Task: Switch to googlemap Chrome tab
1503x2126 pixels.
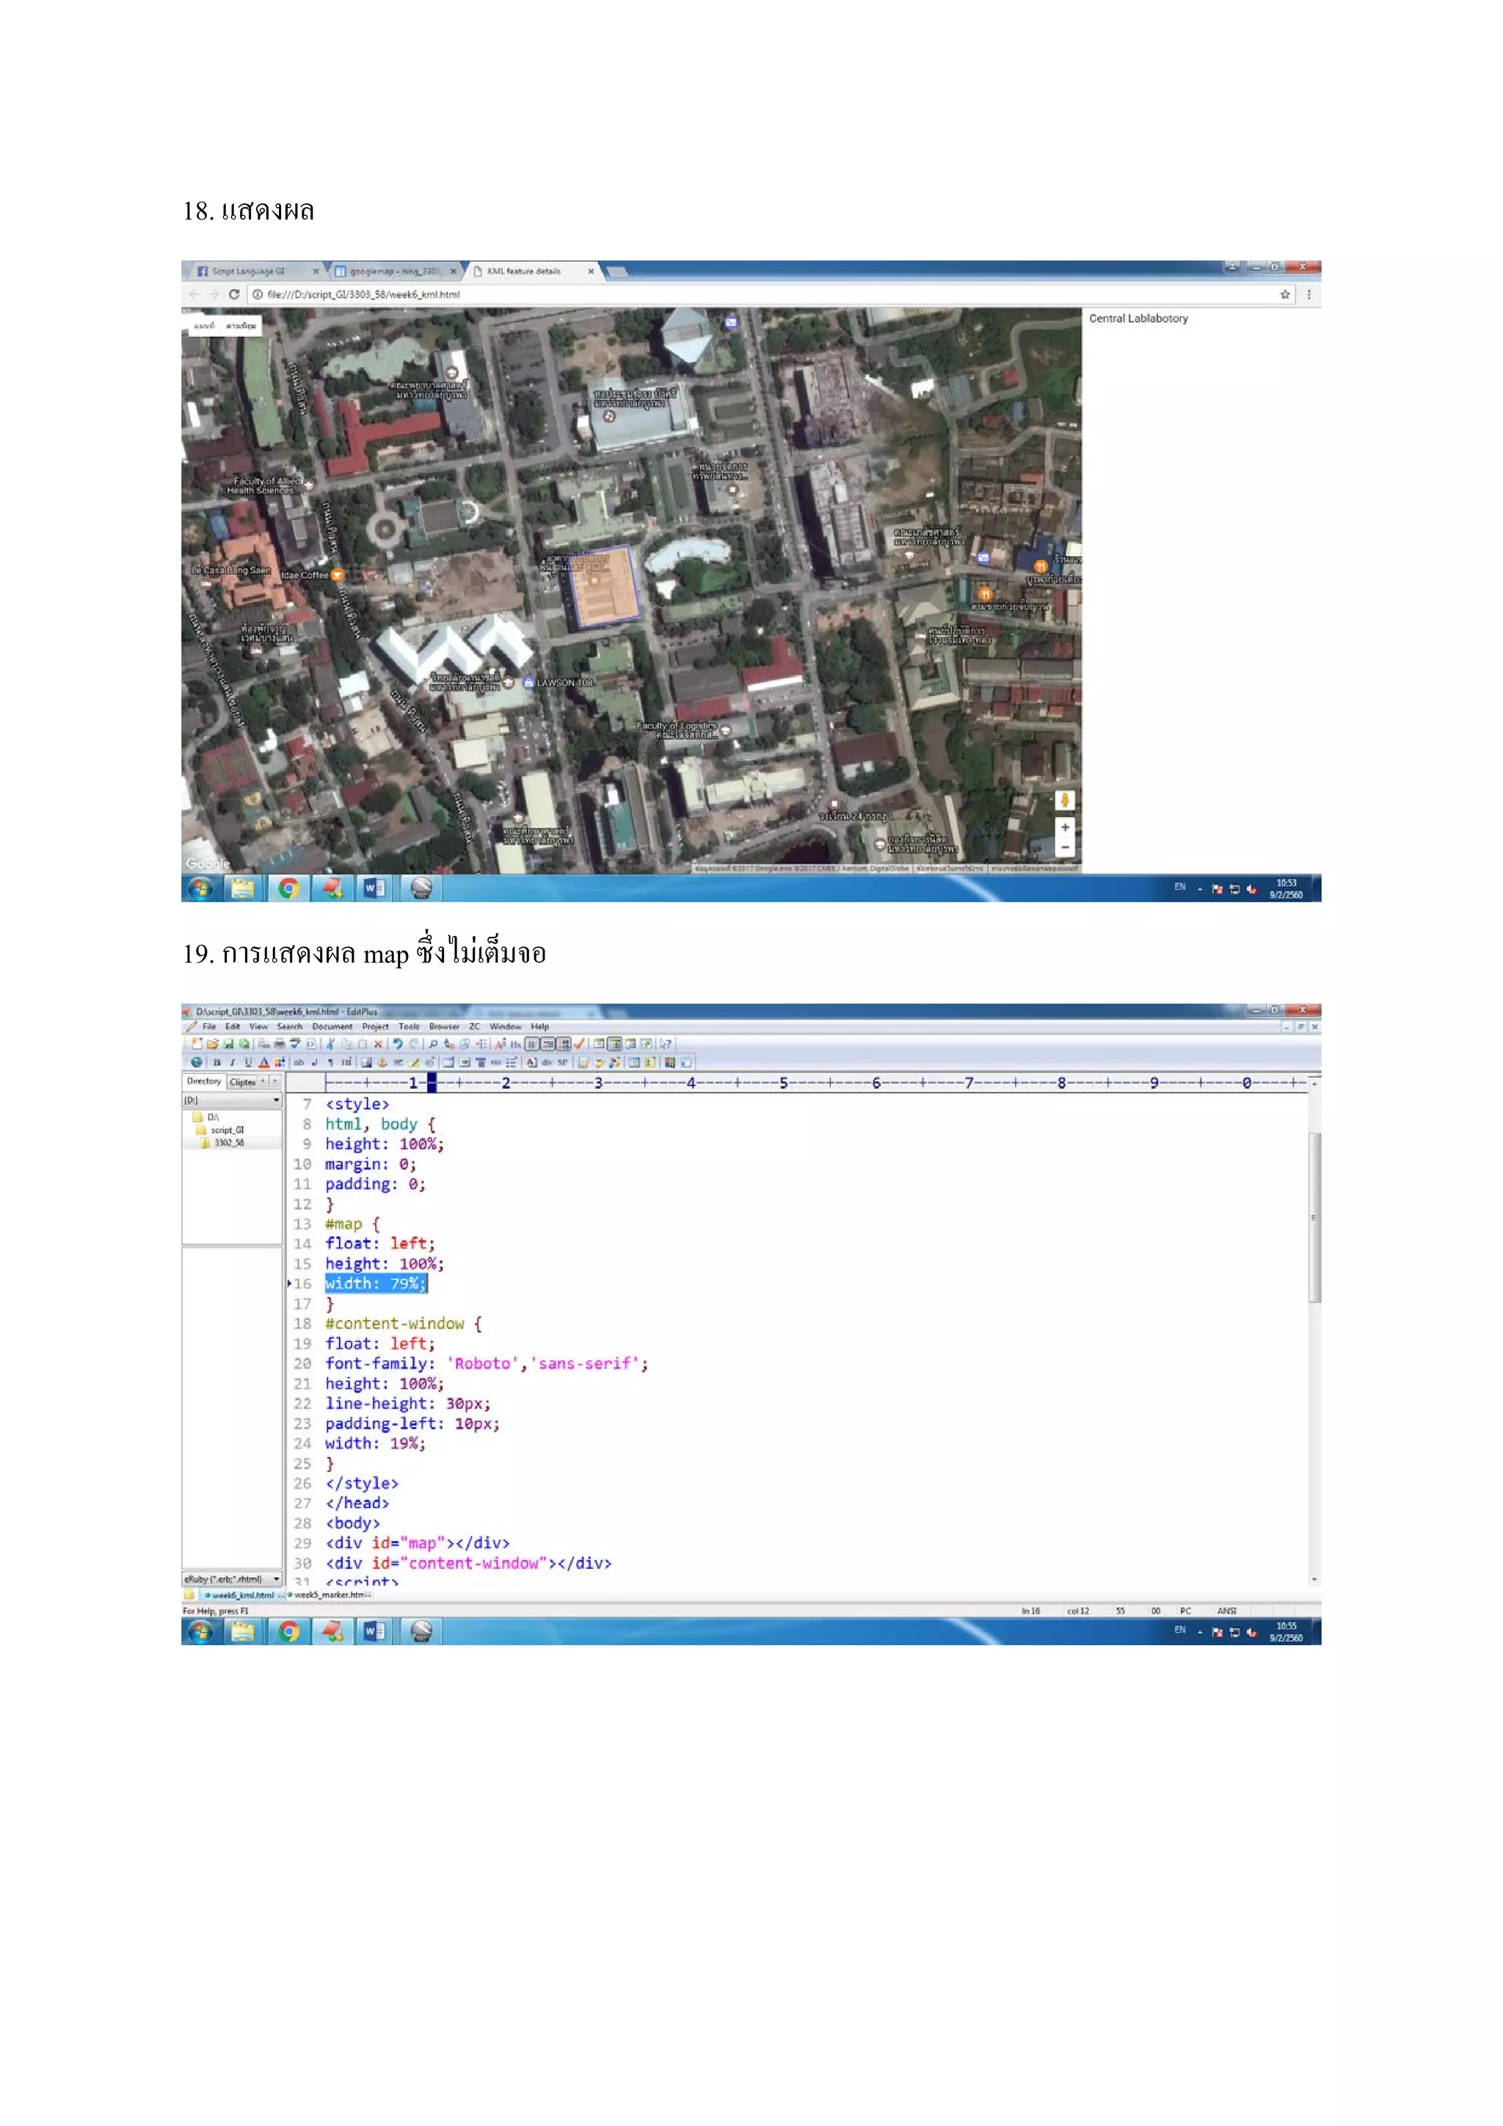Action: pos(395,272)
